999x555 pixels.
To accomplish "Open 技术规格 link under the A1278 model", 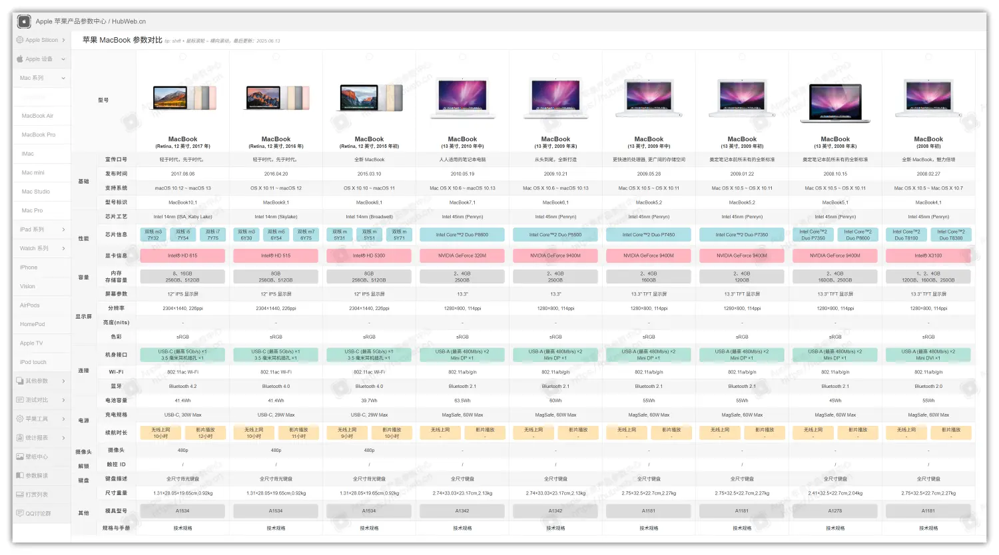I will click(835, 528).
